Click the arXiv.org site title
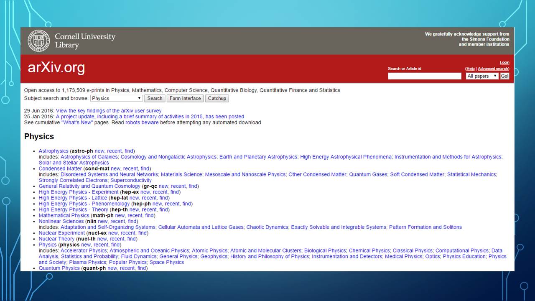This screenshot has height=301, width=535. click(x=56, y=68)
